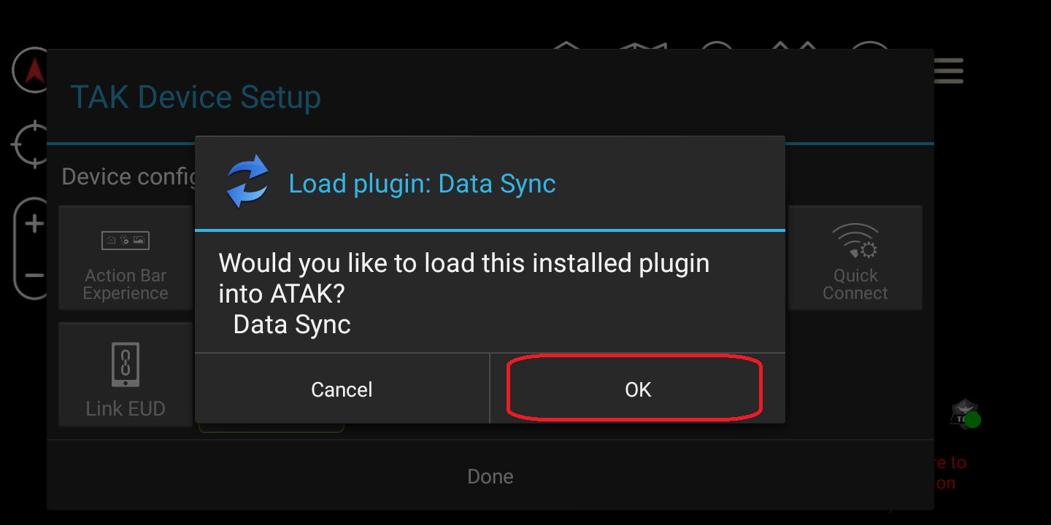Screen dimensions: 1051x525
Task: Open the Quick Connect wifi tile
Action: click(x=855, y=258)
